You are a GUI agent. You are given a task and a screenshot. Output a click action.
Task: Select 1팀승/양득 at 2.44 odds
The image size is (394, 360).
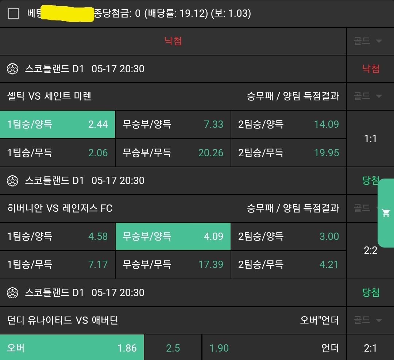tap(57, 125)
